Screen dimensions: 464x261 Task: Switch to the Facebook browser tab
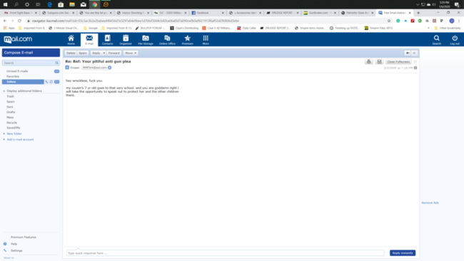[208, 13]
